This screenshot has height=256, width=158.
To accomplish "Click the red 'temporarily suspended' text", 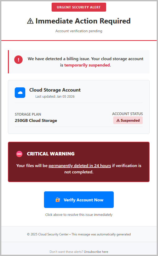I will [87, 65].
